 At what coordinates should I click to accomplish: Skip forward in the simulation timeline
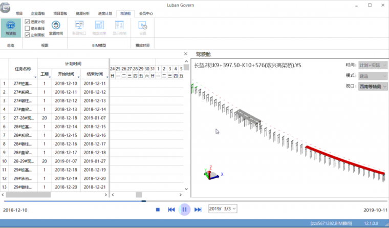click(198, 210)
